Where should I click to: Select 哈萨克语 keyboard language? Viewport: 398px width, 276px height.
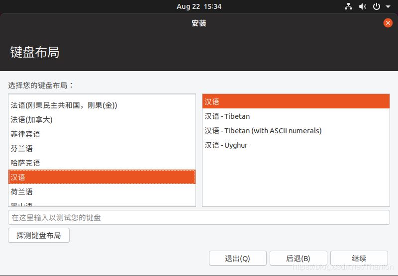pos(25,163)
